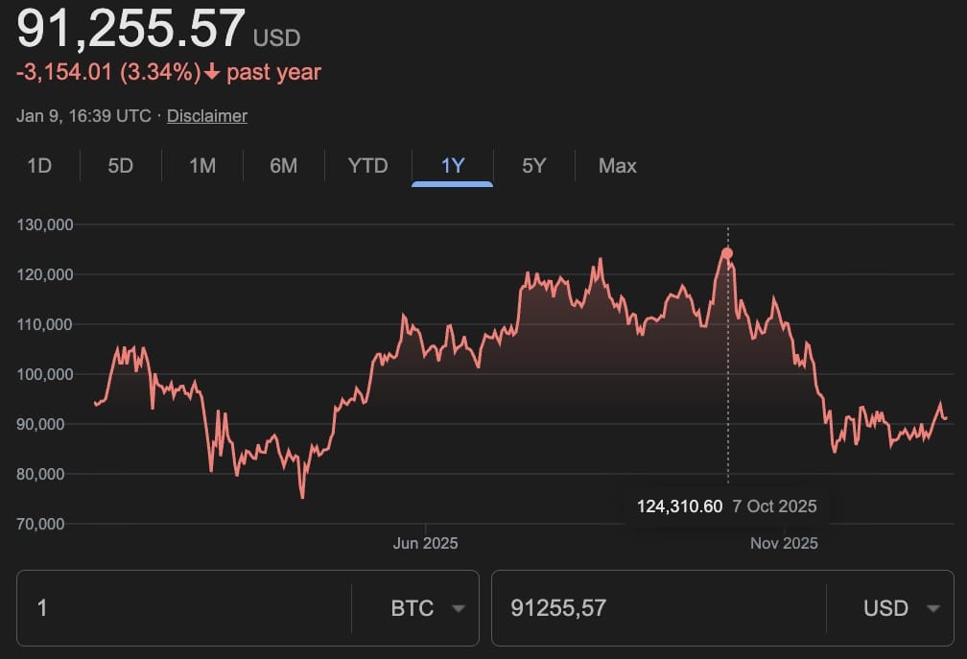
Task: Click the Jun 2025 axis label
Action: [425, 543]
